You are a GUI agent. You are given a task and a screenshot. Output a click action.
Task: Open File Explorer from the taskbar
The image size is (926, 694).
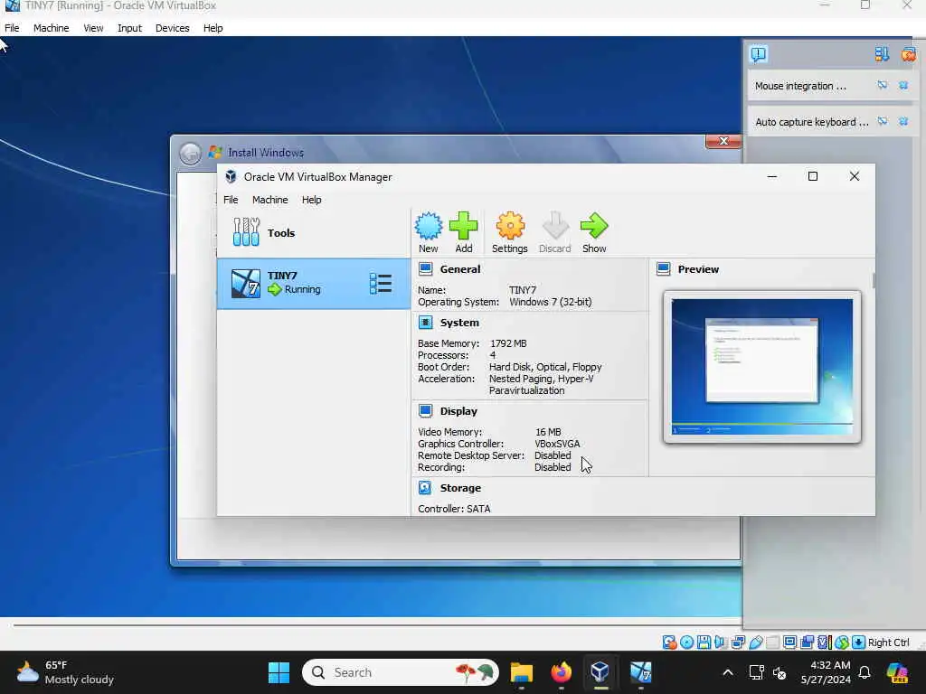522,672
